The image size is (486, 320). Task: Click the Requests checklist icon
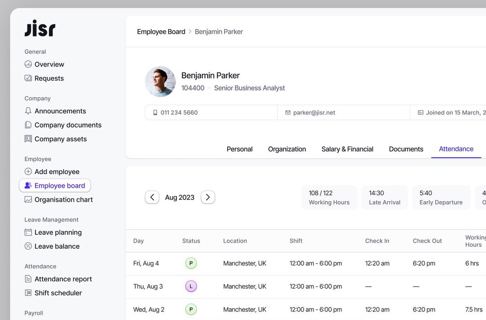click(28, 78)
